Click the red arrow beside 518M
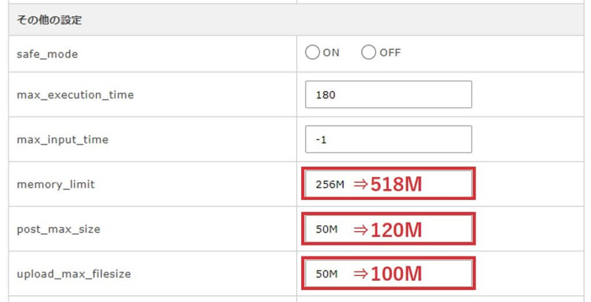Screen dimensions: 591x302 pos(361,184)
